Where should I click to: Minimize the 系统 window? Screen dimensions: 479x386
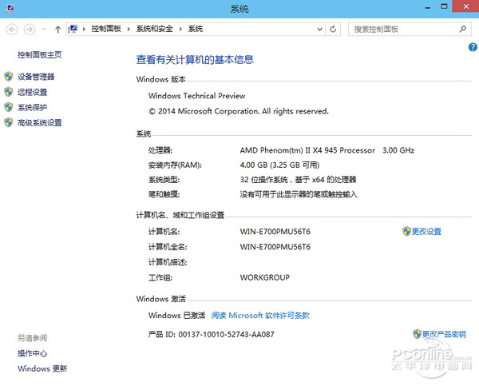[x=428, y=8]
